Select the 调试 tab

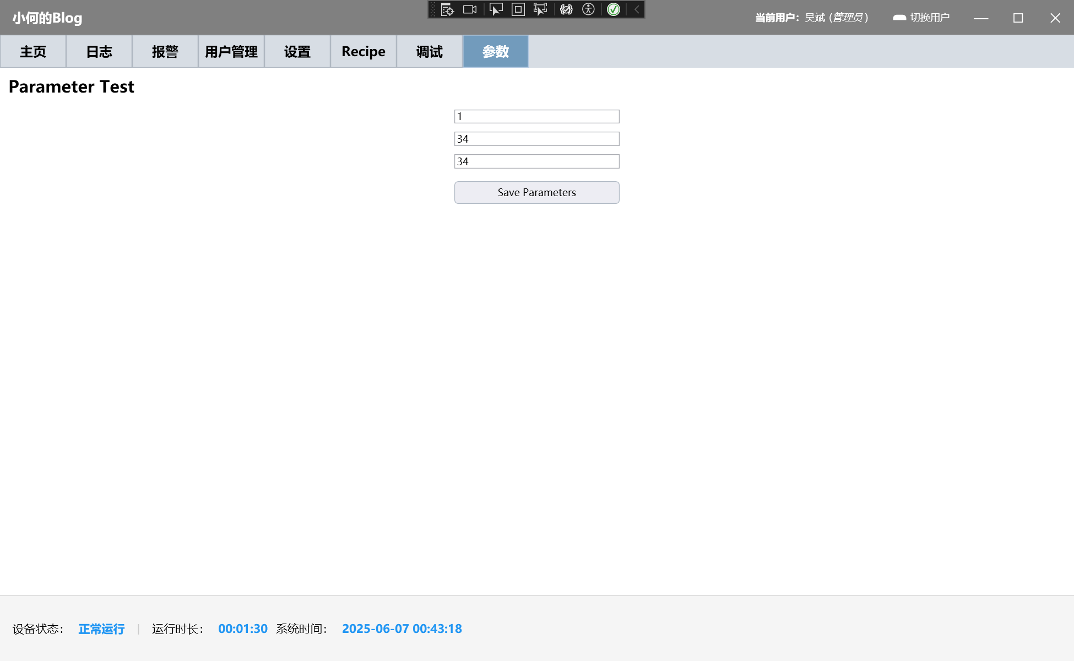[x=430, y=52]
